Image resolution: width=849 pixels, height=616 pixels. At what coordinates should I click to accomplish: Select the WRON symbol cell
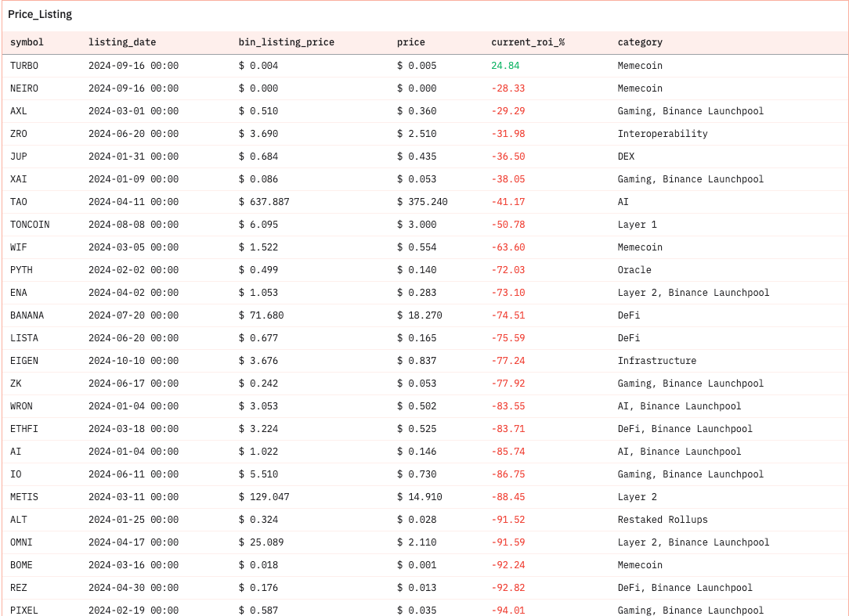click(21, 406)
